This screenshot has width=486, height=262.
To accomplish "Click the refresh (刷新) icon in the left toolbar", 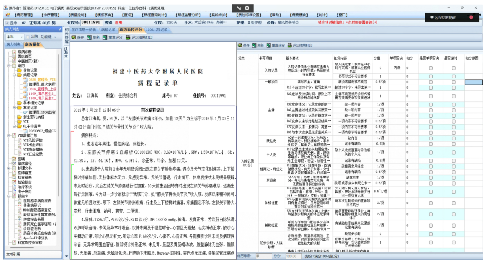I will (x=89, y=37).
